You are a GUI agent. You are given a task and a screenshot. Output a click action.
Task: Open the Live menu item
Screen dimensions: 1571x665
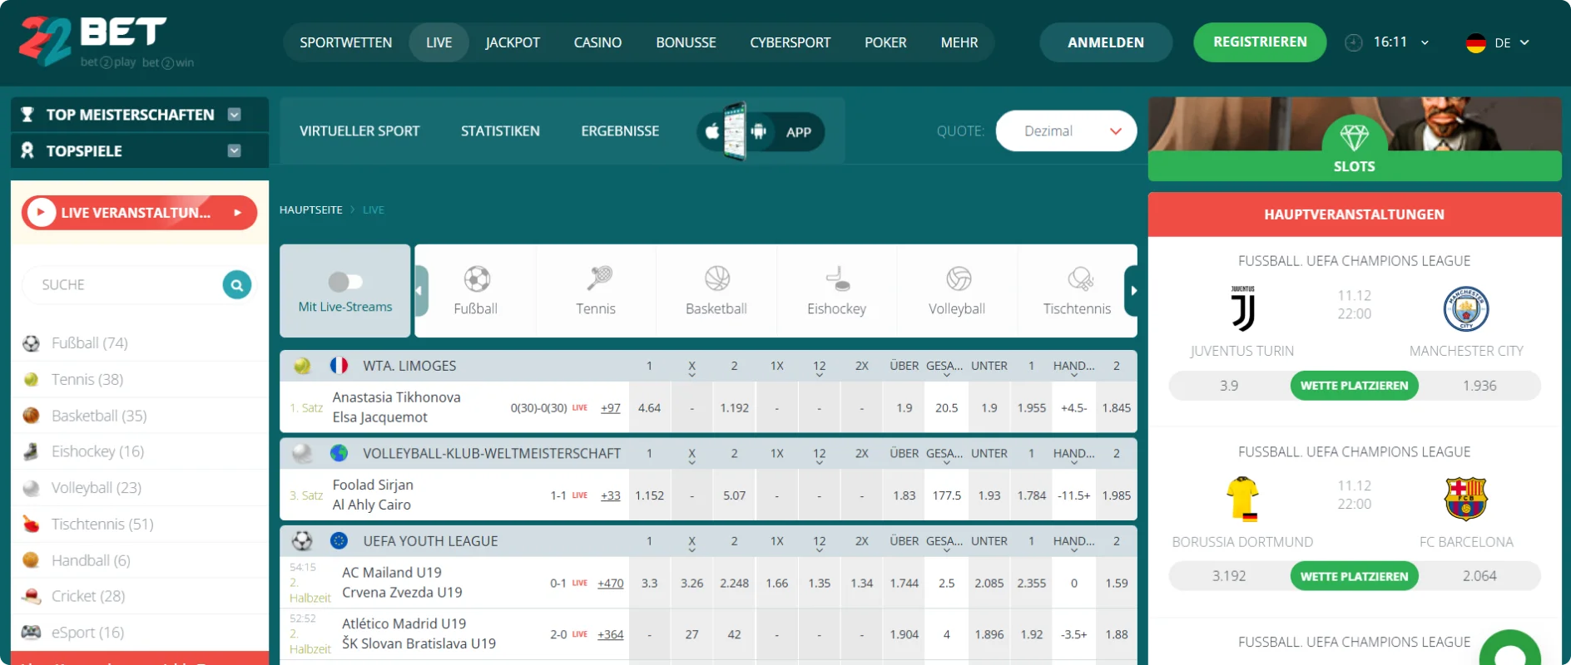click(x=439, y=42)
